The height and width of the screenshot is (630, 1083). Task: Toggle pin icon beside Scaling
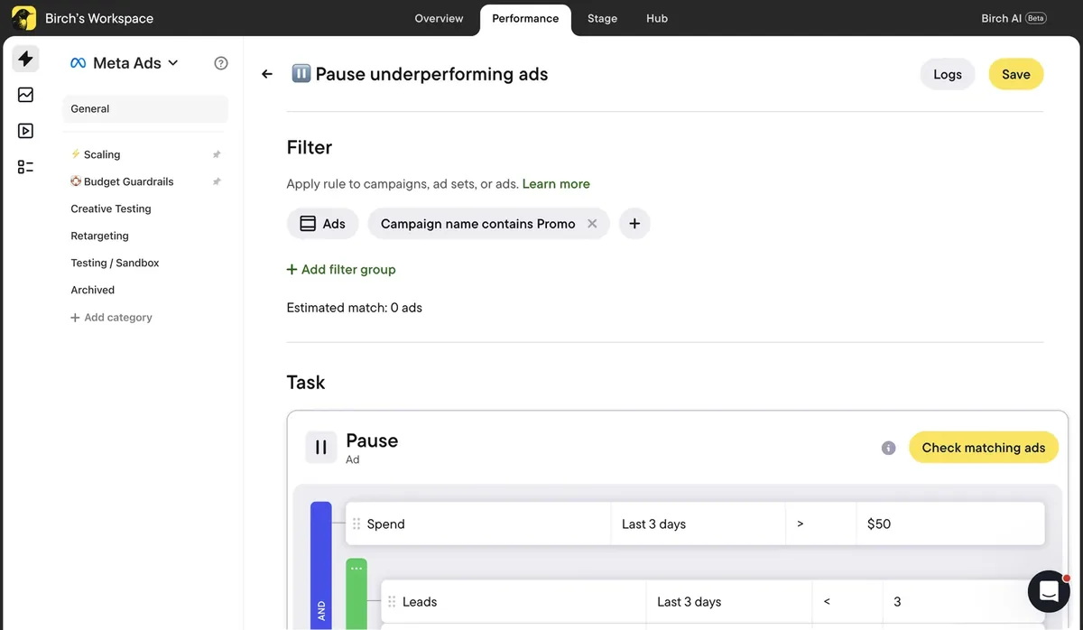click(x=217, y=154)
